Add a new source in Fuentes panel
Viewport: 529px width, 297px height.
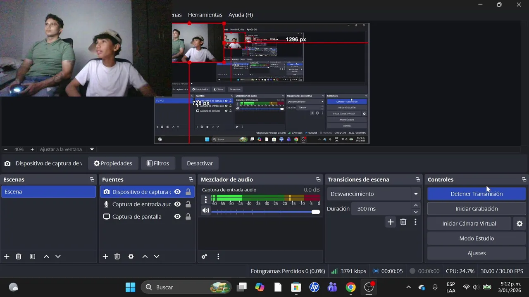pos(105,257)
